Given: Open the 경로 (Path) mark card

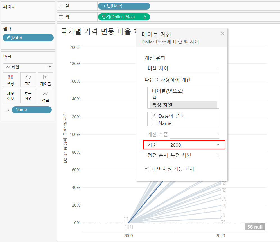Looking at the screenshot, I should [46, 96].
